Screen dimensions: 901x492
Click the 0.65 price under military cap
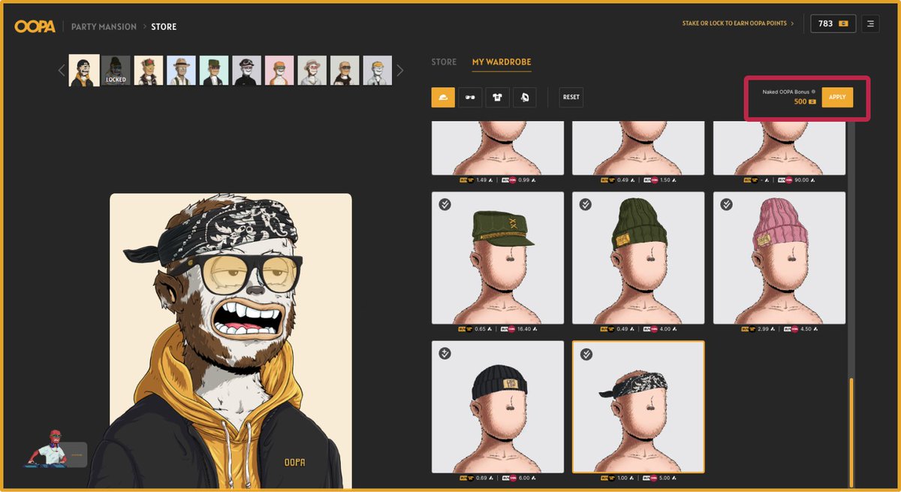[x=481, y=329]
